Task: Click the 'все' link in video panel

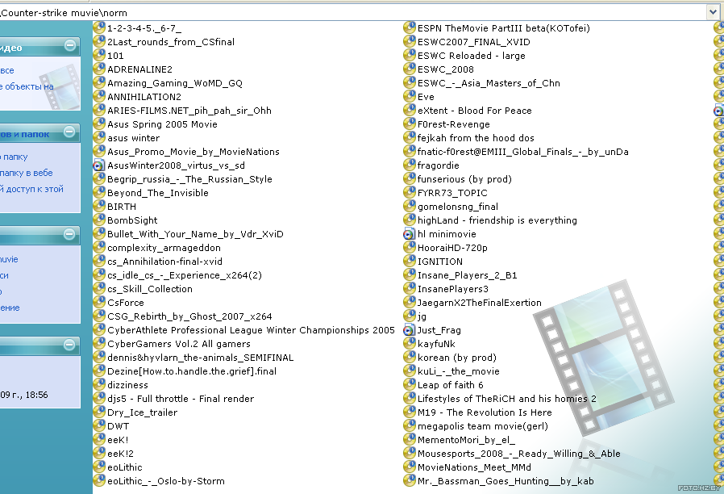Action: pos(7,71)
